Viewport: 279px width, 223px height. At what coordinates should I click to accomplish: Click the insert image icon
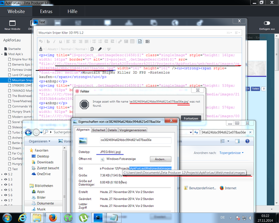[126, 42]
